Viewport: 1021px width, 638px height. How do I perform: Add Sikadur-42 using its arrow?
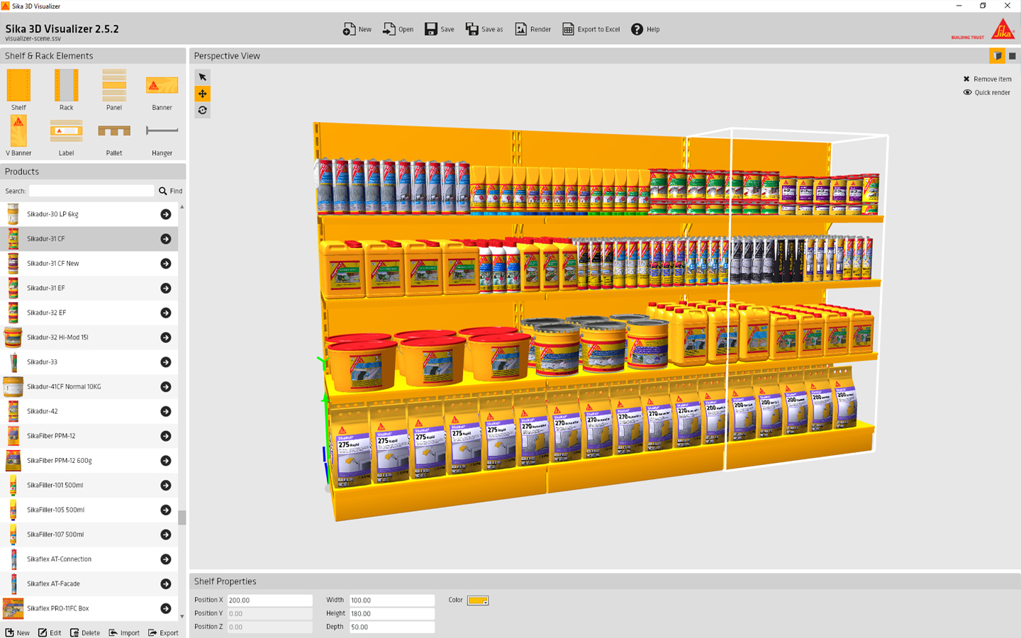pyautogui.click(x=166, y=411)
